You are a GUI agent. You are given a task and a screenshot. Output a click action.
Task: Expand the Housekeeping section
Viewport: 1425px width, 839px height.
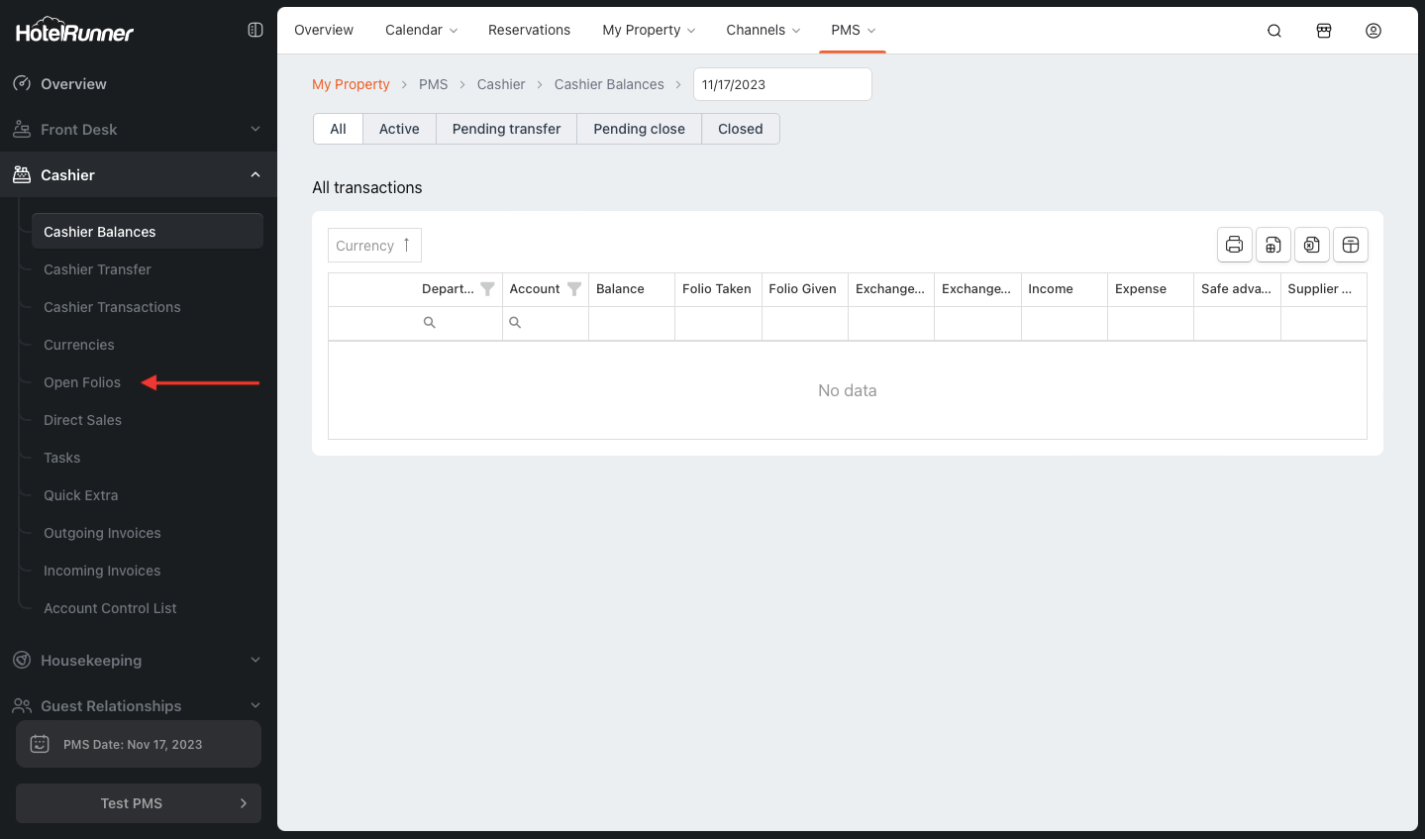(x=138, y=660)
